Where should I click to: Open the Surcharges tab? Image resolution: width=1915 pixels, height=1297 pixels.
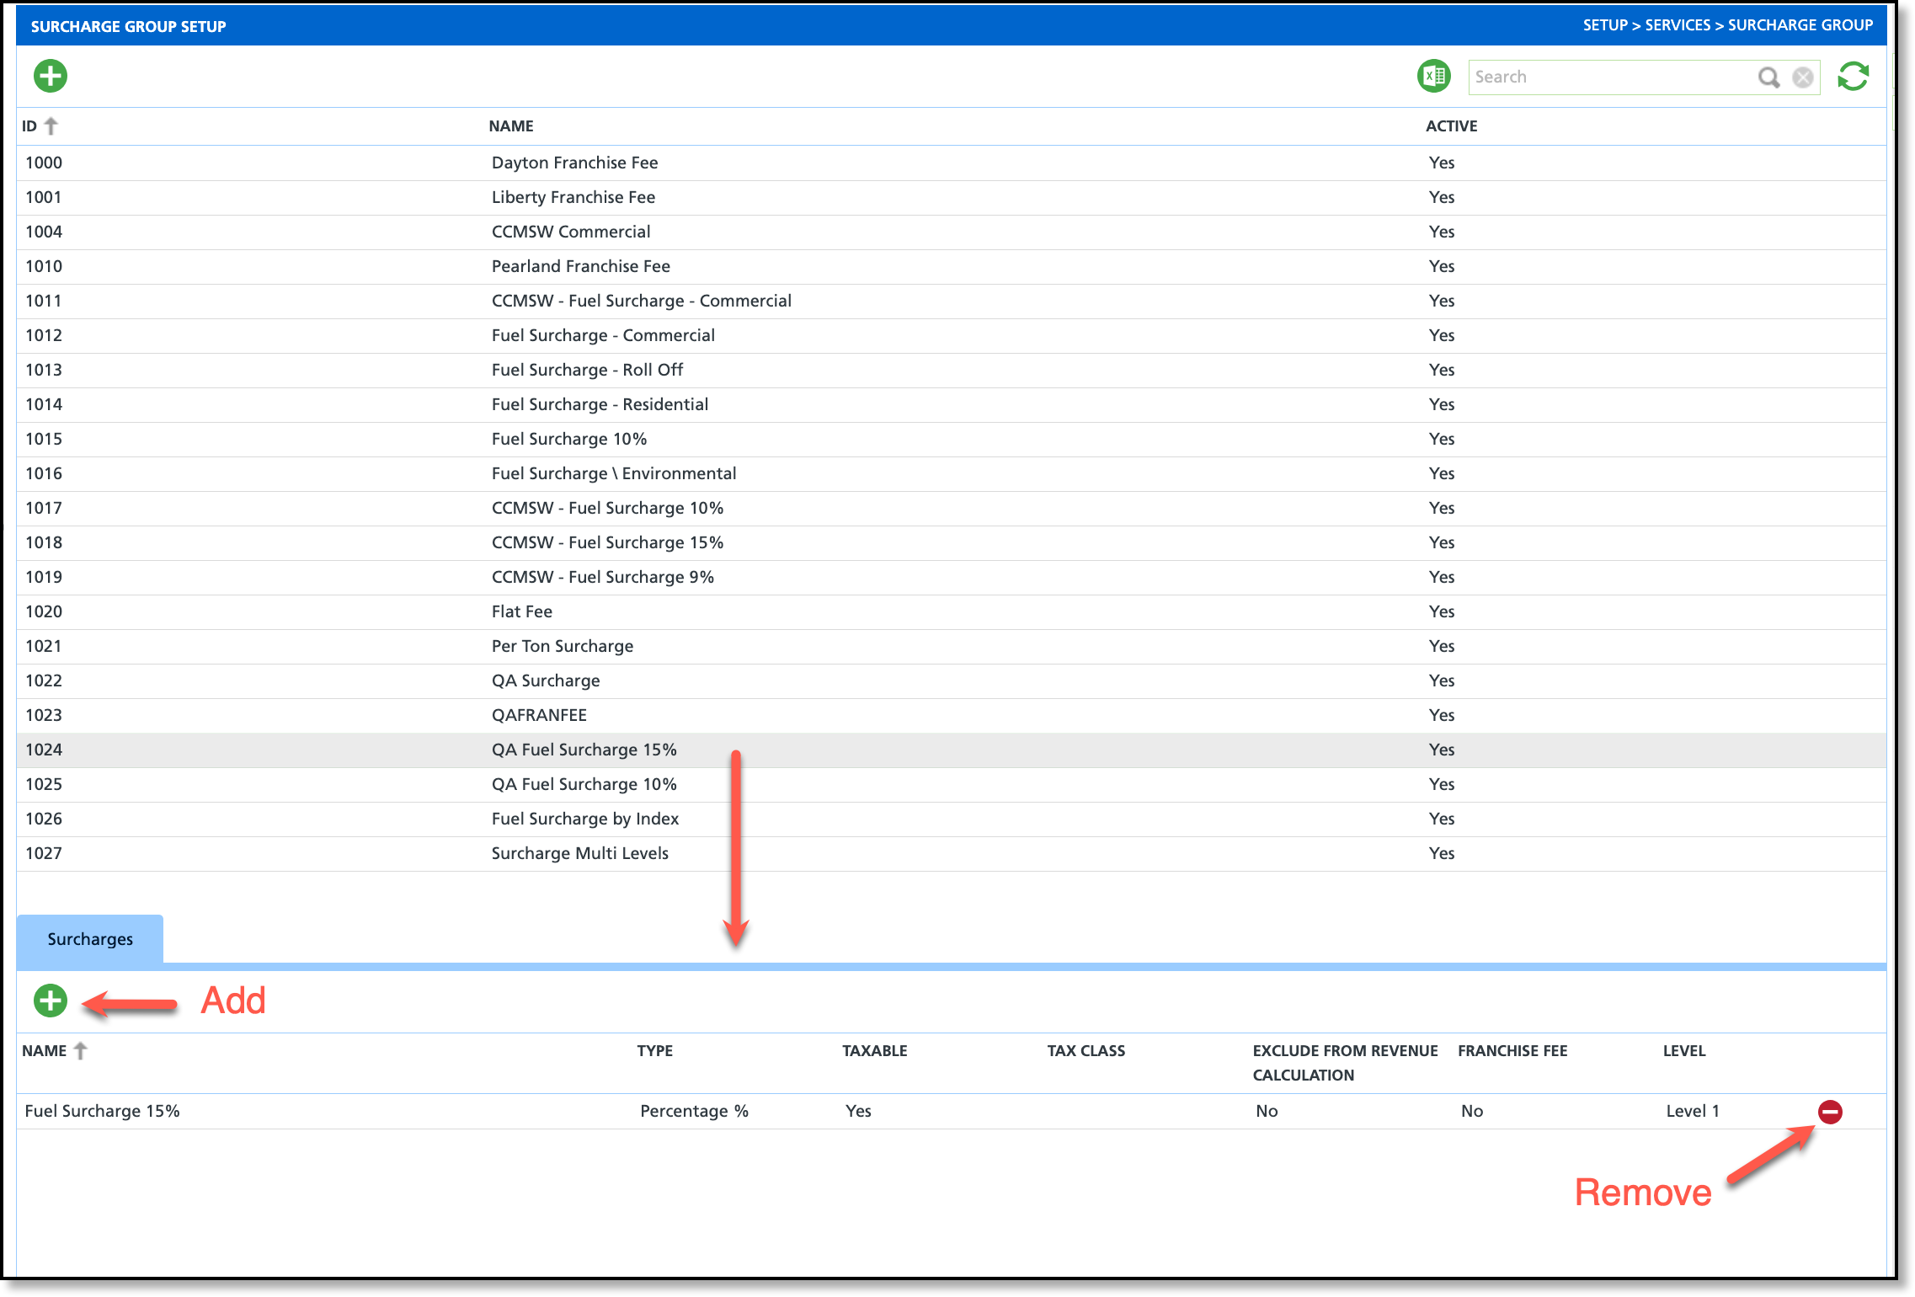tap(90, 939)
